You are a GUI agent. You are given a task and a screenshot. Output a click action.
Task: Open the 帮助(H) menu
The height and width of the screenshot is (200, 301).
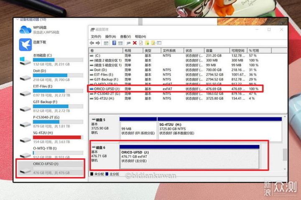140,36
